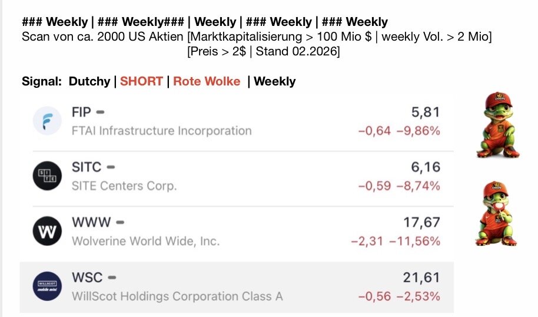Viewport: 538px width, 317px height.
Task: Click the lower dragon mascot with lollipop
Action: coord(496,213)
